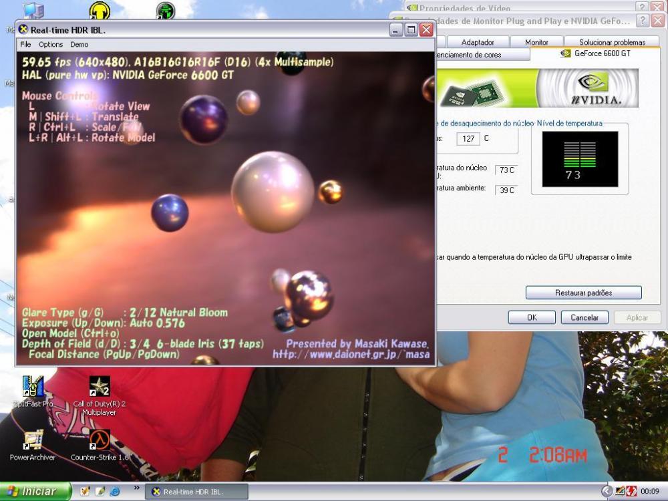
Task: Launch Call of Duty 2 Multiplayer shortcut
Action: pyautogui.click(x=100, y=388)
